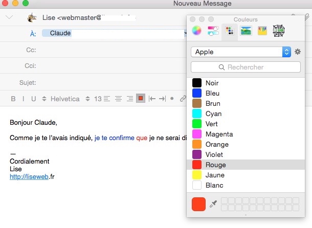The width and height of the screenshot is (312, 228).
Task: Open the color wheel picker tab
Action: (196, 31)
